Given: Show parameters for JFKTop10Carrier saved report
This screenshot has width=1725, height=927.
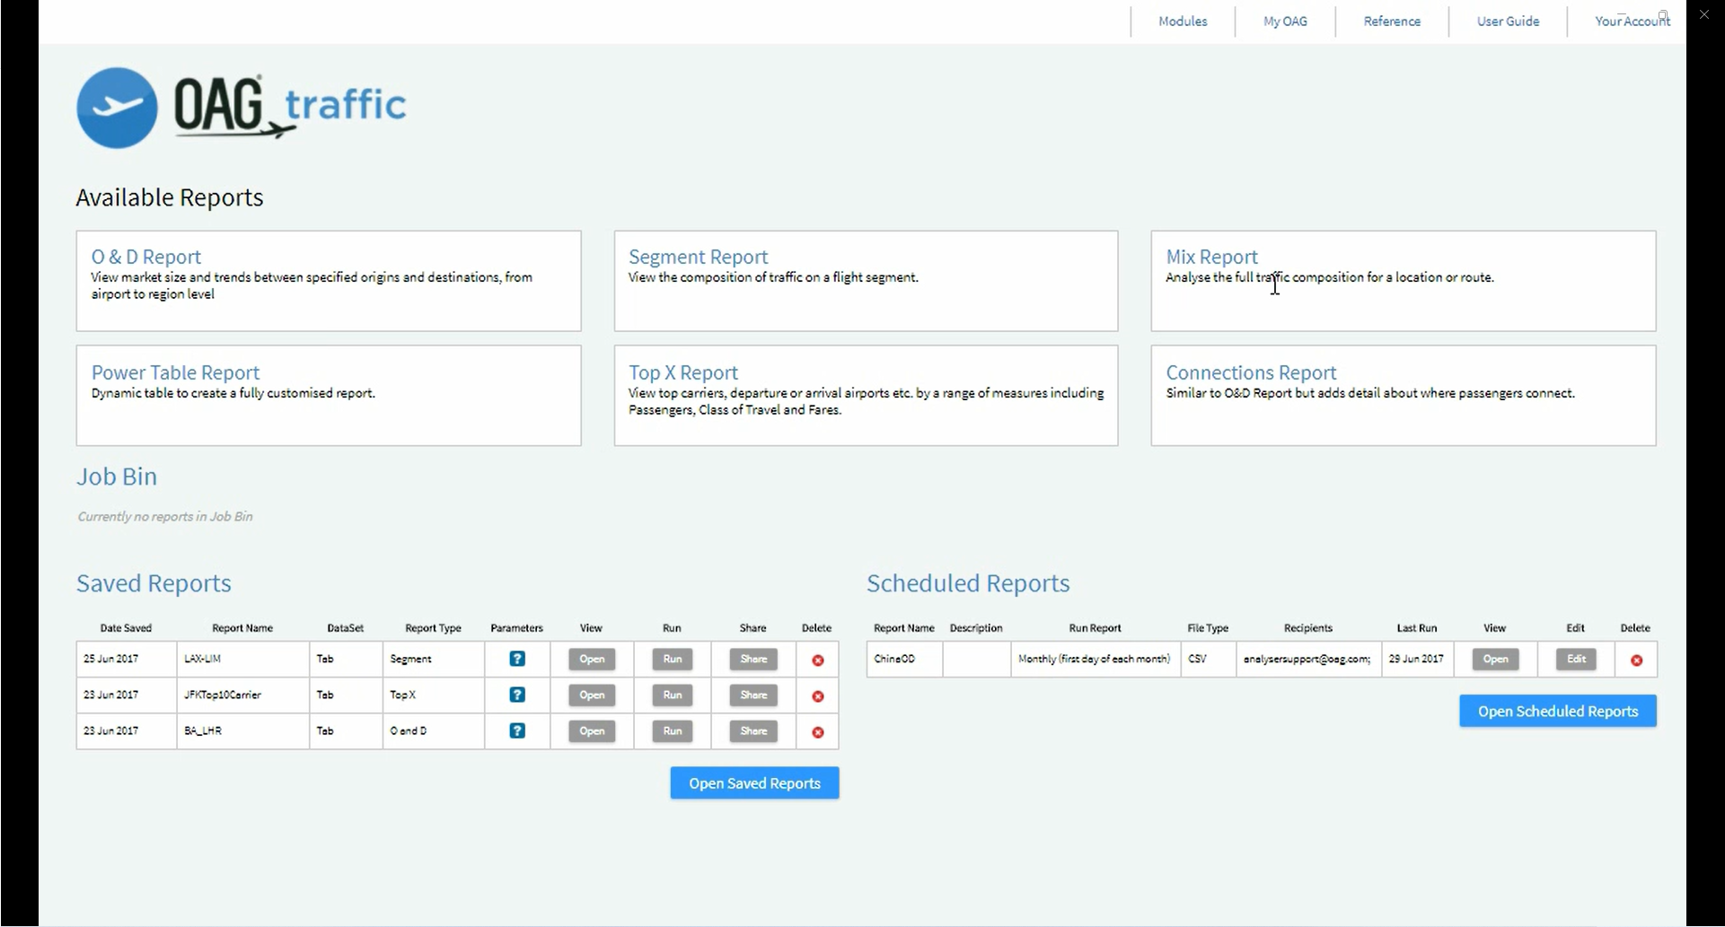Looking at the screenshot, I should tap(517, 695).
